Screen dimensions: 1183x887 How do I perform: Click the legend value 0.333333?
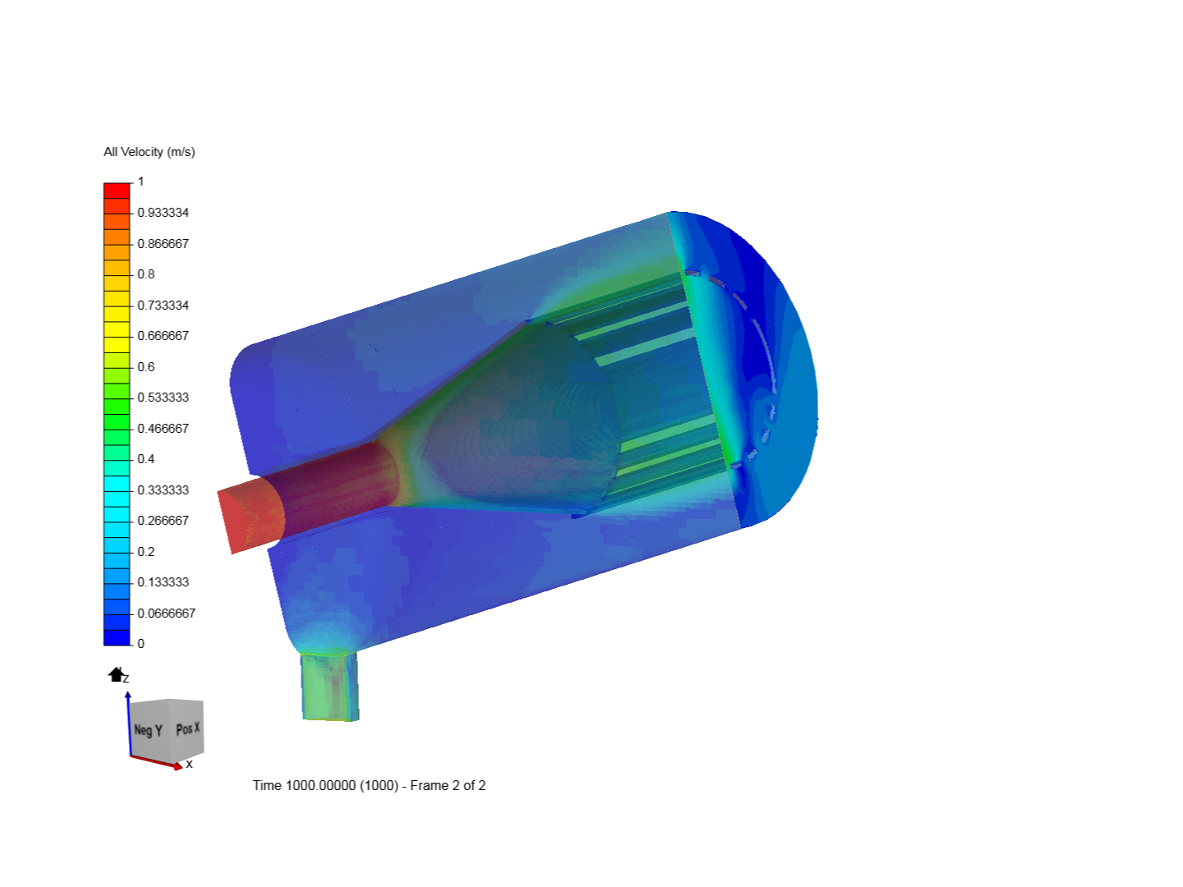point(163,490)
